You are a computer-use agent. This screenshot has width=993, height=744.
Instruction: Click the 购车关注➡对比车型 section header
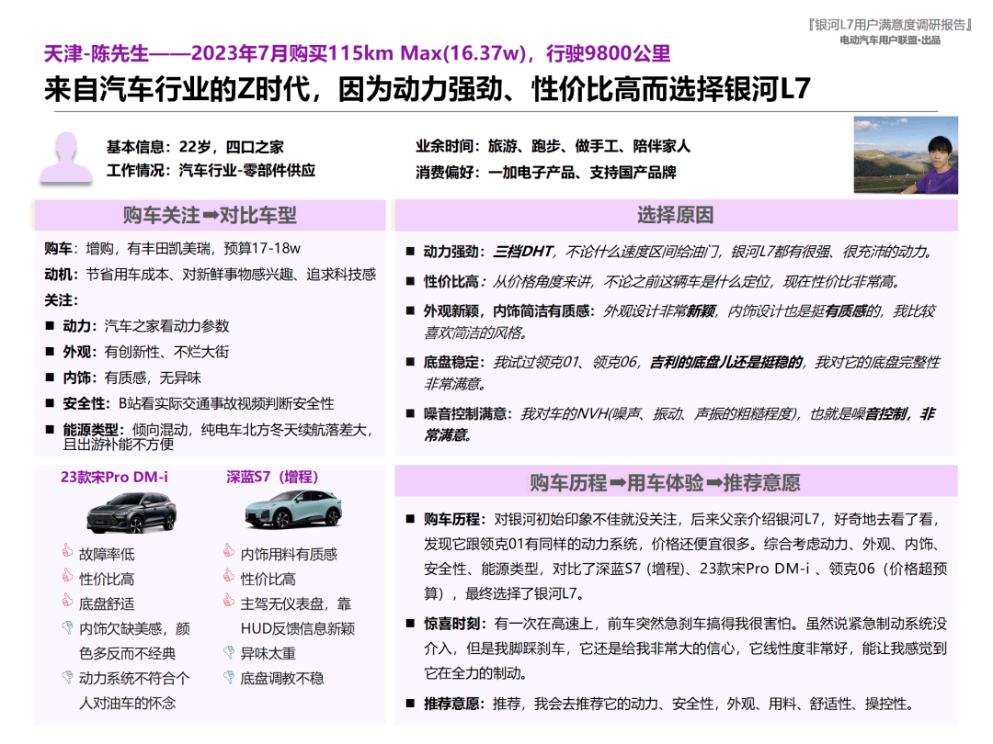[210, 215]
